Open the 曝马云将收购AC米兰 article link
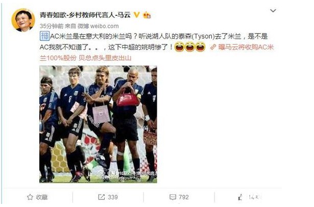314x207 pixels. point(246,47)
